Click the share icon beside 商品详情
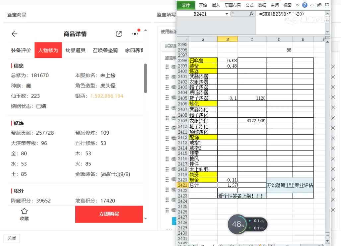The image size is (341, 246). 119,34
